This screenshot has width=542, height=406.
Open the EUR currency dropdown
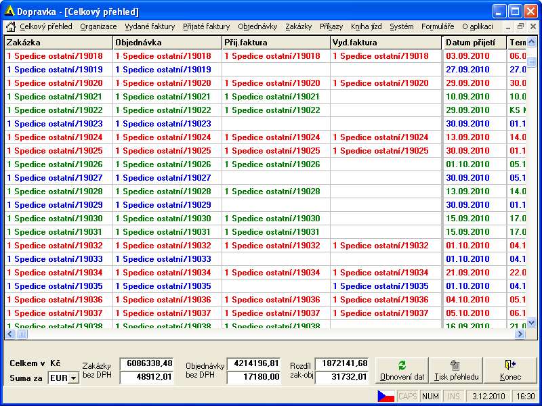tap(73, 378)
